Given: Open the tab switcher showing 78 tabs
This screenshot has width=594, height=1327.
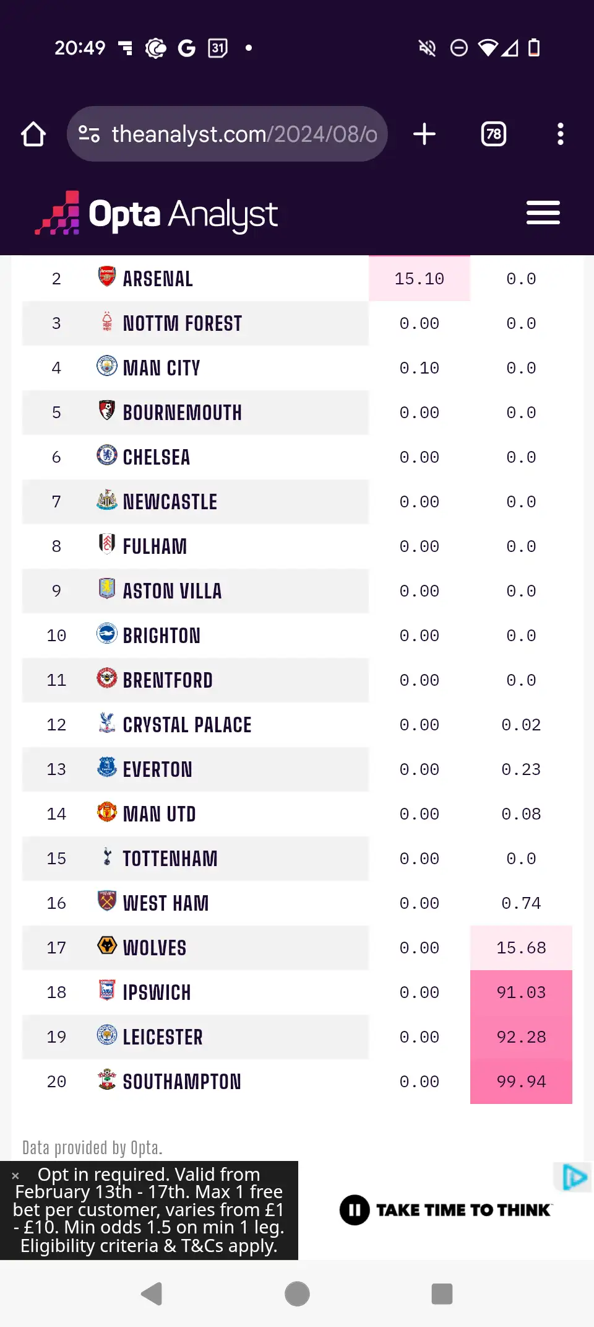Looking at the screenshot, I should (x=493, y=134).
